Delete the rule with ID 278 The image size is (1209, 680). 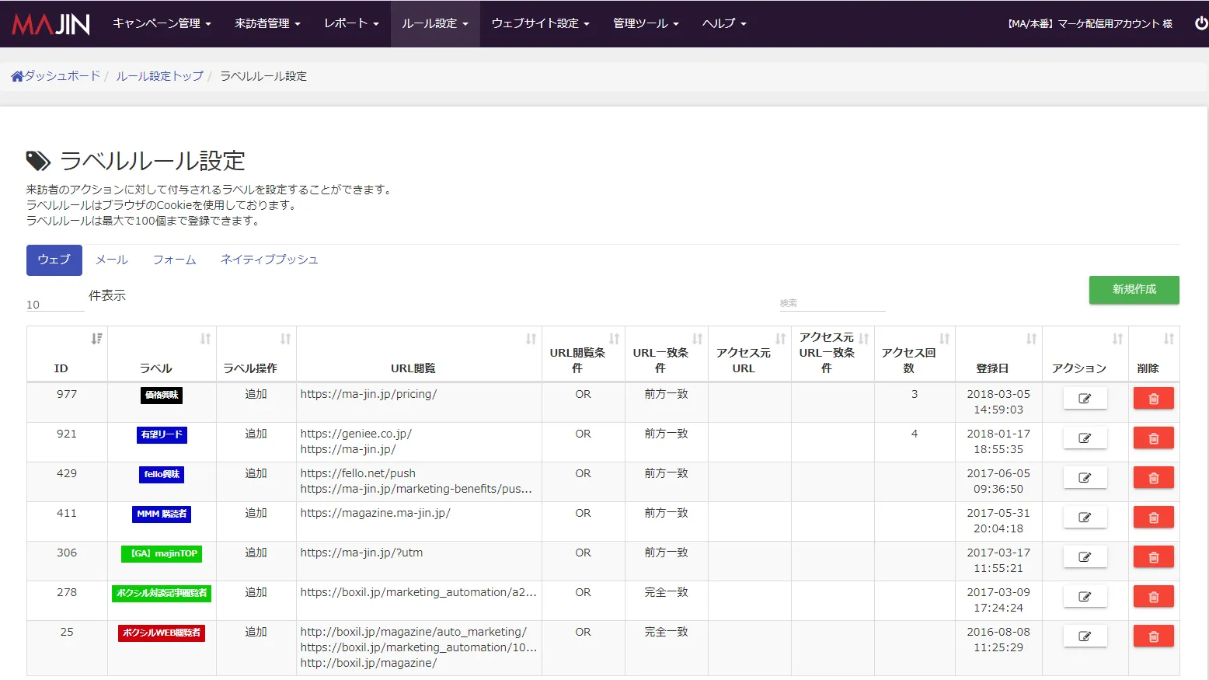click(1154, 597)
